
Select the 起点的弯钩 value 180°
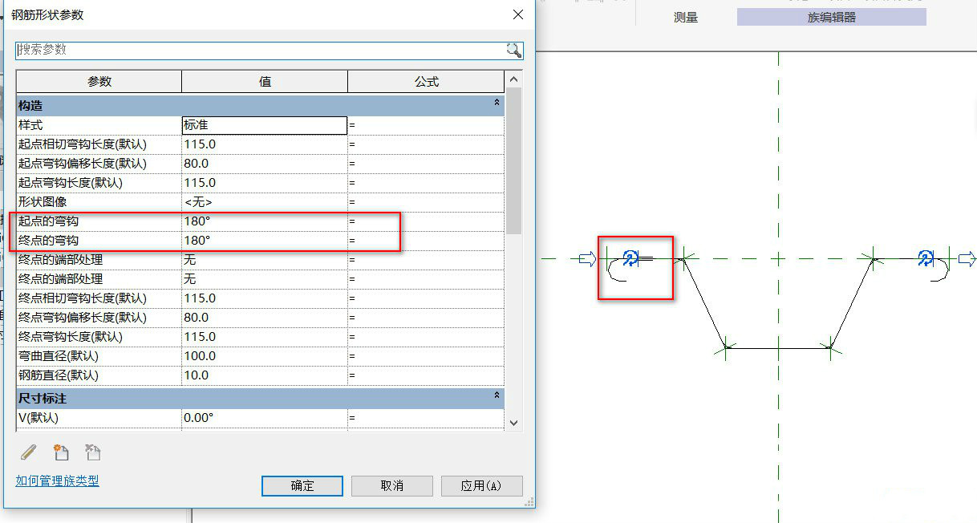264,221
